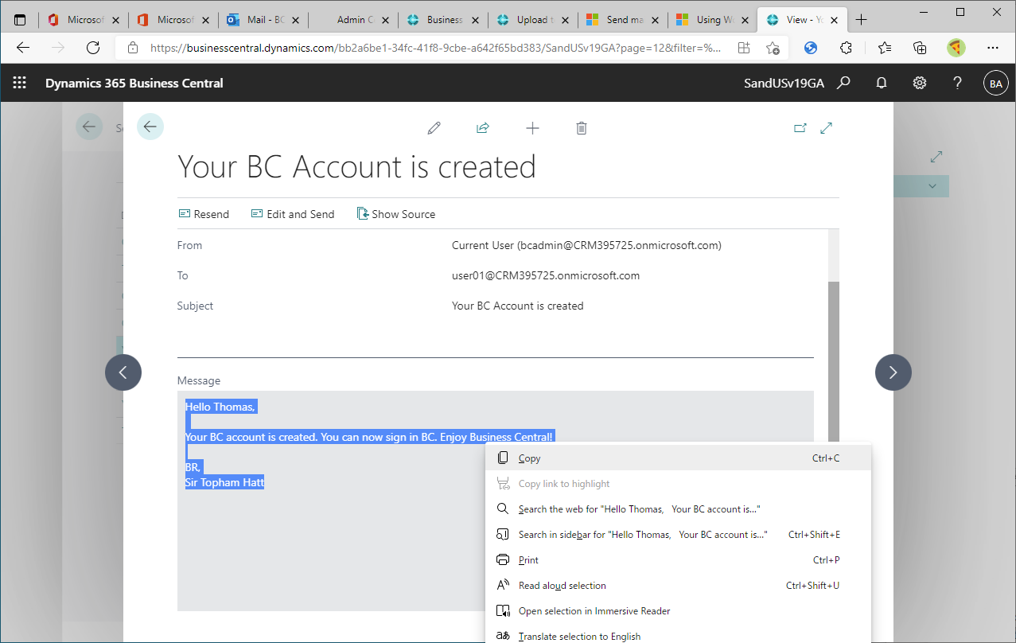This screenshot has width=1016, height=643.
Task: Open the Dynamics 365 app launcher grid
Action: [19, 82]
